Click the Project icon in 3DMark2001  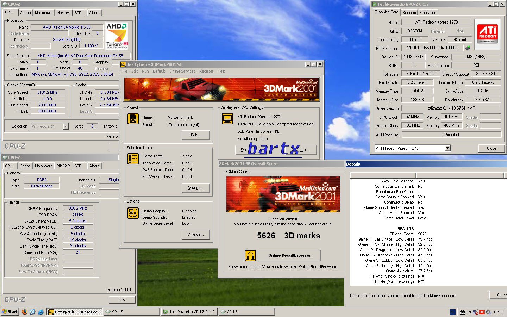pyautogui.click(x=133, y=119)
